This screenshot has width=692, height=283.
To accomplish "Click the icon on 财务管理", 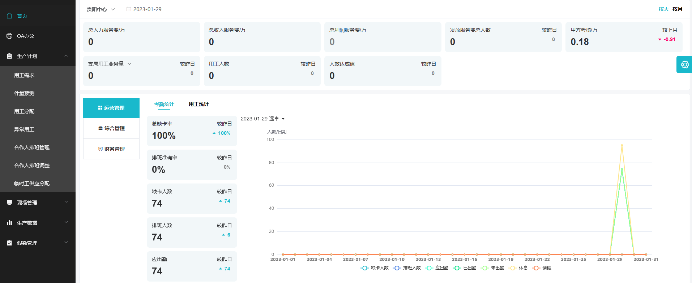I will (101, 149).
